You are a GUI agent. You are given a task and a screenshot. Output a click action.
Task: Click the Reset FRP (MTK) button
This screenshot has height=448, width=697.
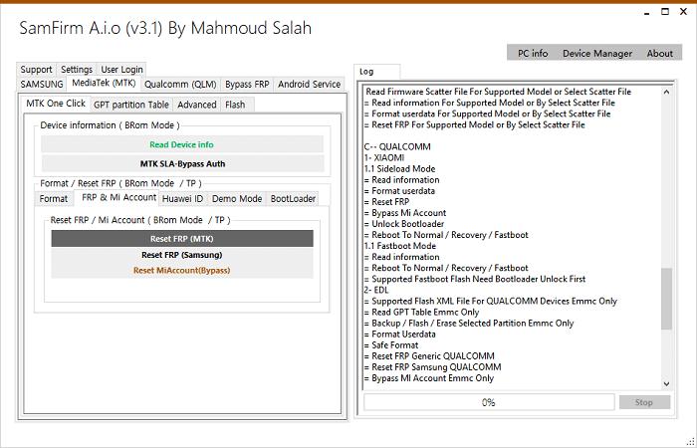(x=182, y=239)
